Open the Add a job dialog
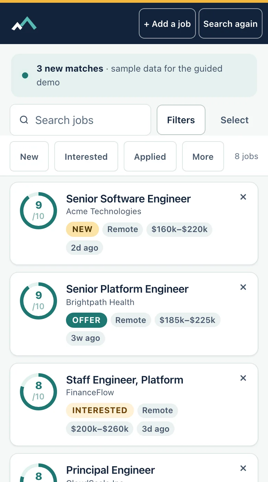Screen dimensions: 268x482 [167, 23]
